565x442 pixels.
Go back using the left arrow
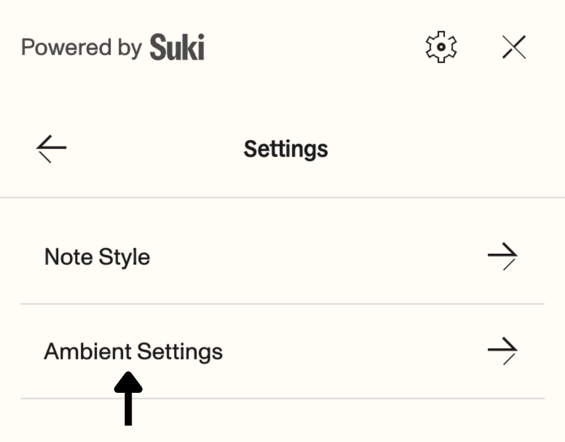[x=51, y=149]
